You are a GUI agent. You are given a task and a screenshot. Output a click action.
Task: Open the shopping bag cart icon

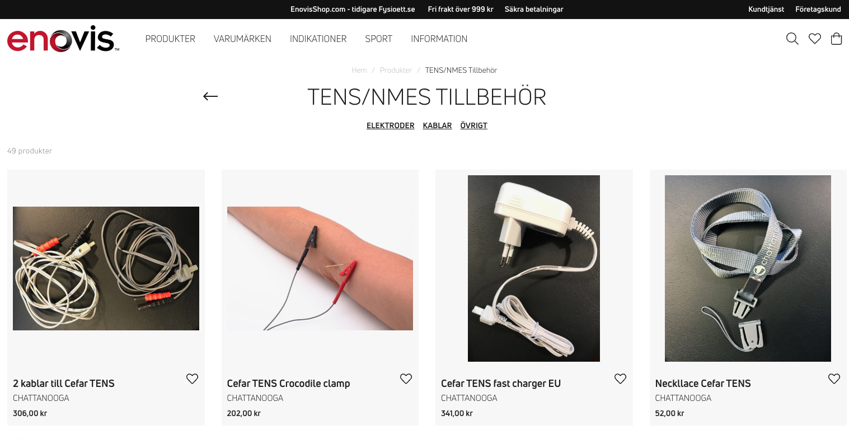(x=837, y=39)
